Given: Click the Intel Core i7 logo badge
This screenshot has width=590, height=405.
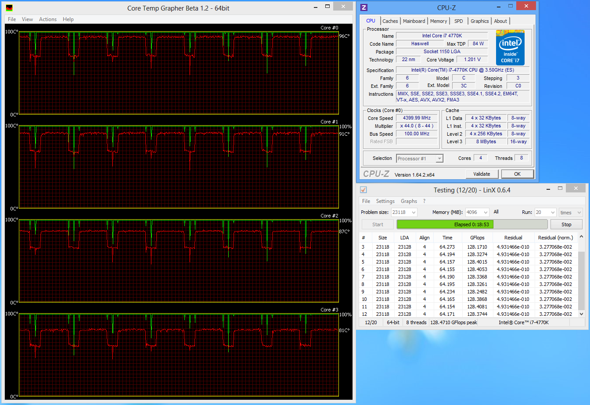Looking at the screenshot, I should tap(510, 47).
